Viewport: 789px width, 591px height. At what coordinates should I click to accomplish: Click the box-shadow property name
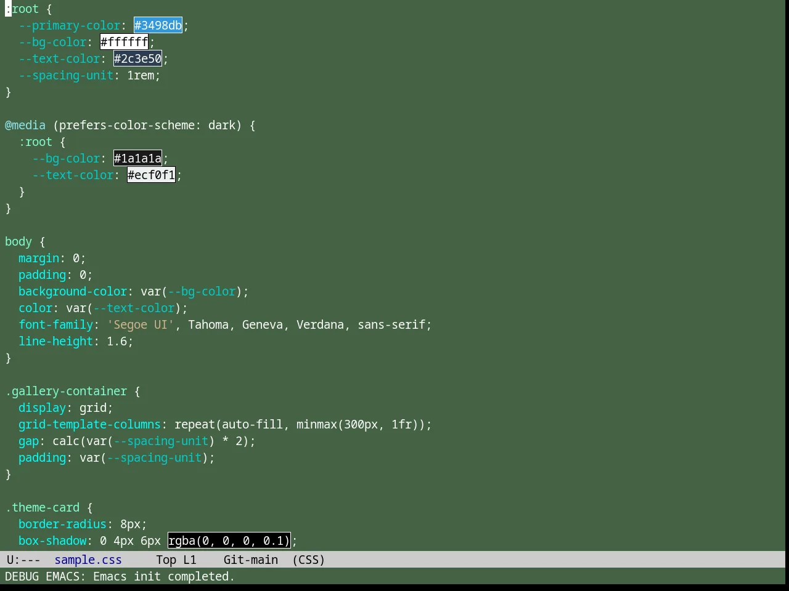(52, 541)
